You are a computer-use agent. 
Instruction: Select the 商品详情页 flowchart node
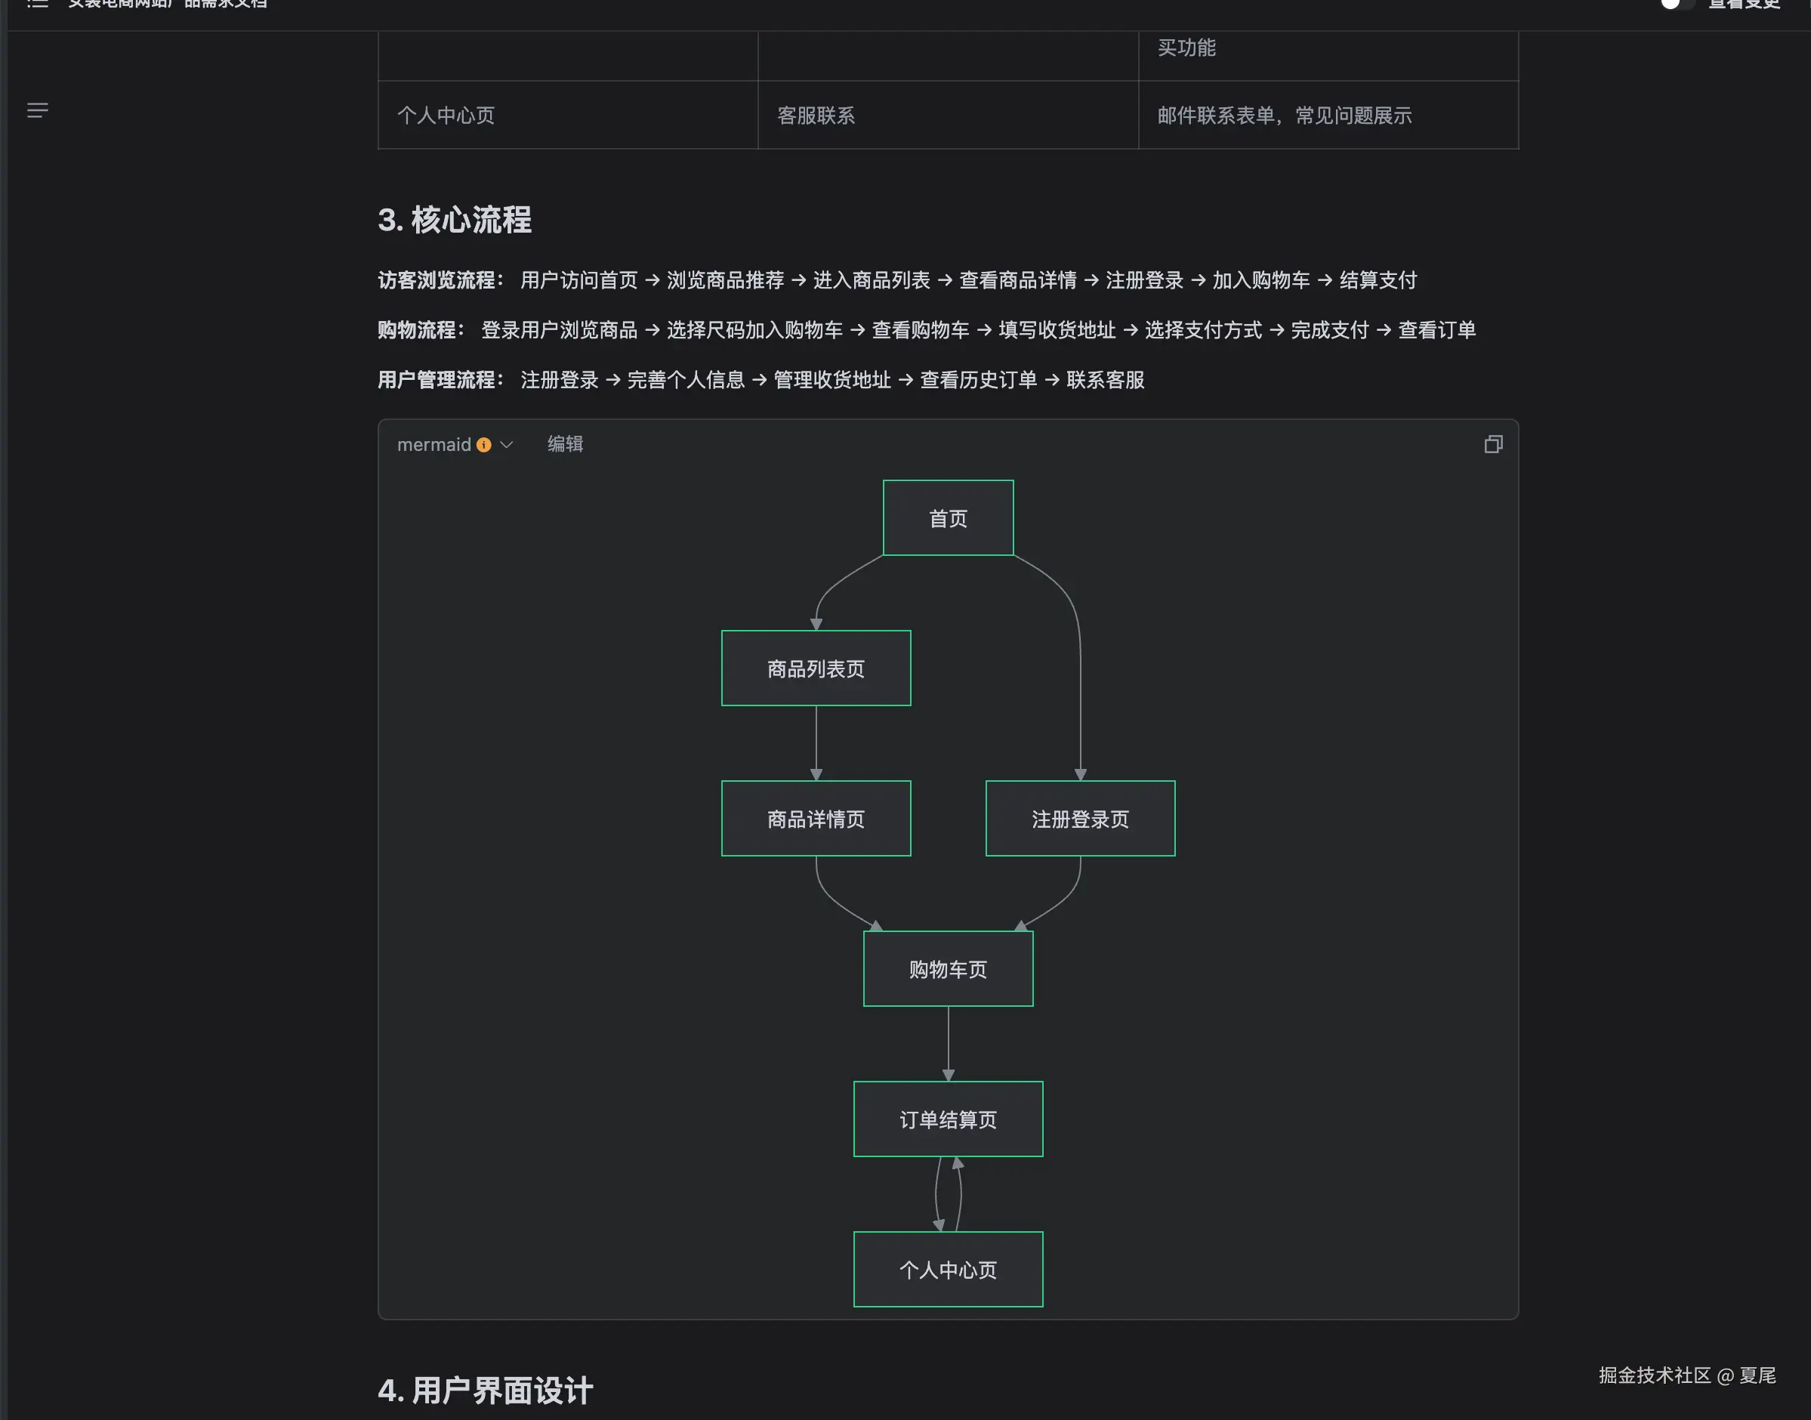pos(816,819)
